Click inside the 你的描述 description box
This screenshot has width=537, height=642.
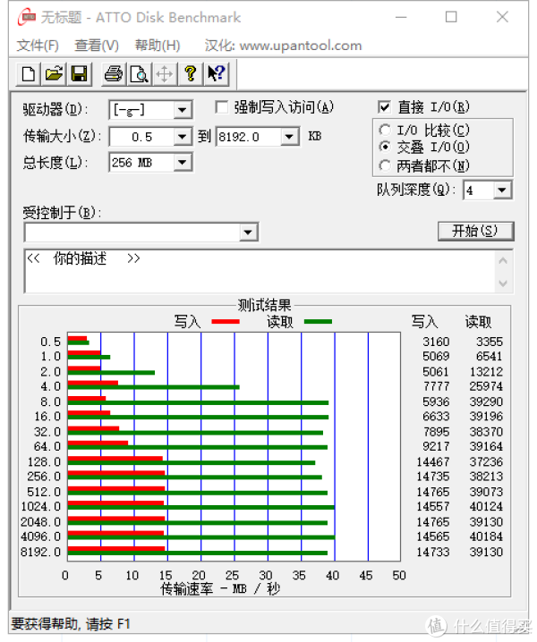pyautogui.click(x=260, y=271)
